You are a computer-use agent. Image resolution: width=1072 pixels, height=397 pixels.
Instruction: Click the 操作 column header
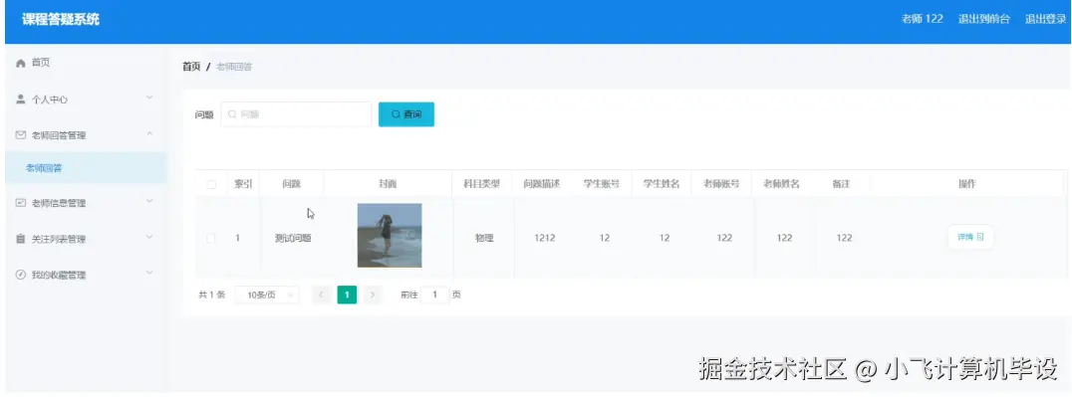(966, 184)
